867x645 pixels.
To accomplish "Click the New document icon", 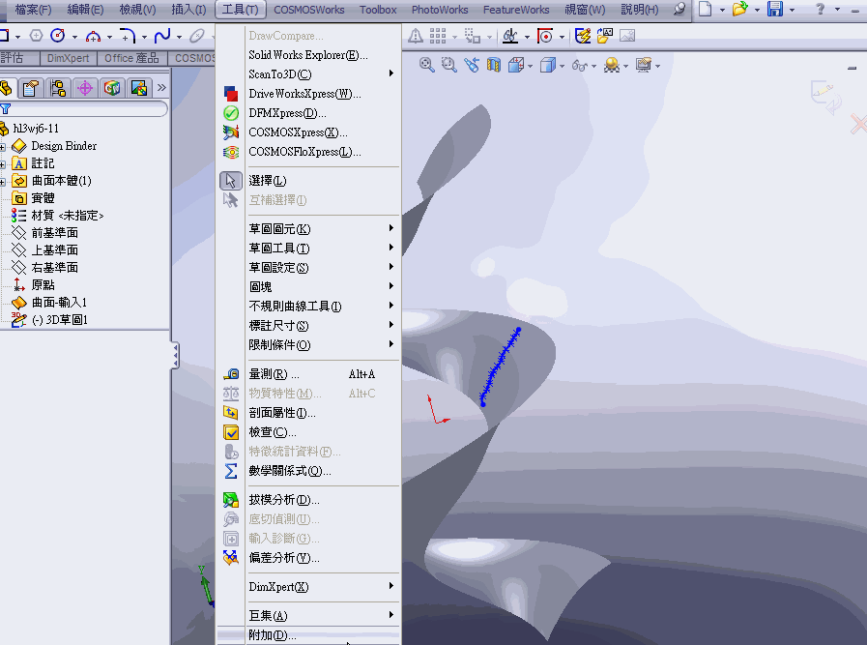I will tap(705, 9).
